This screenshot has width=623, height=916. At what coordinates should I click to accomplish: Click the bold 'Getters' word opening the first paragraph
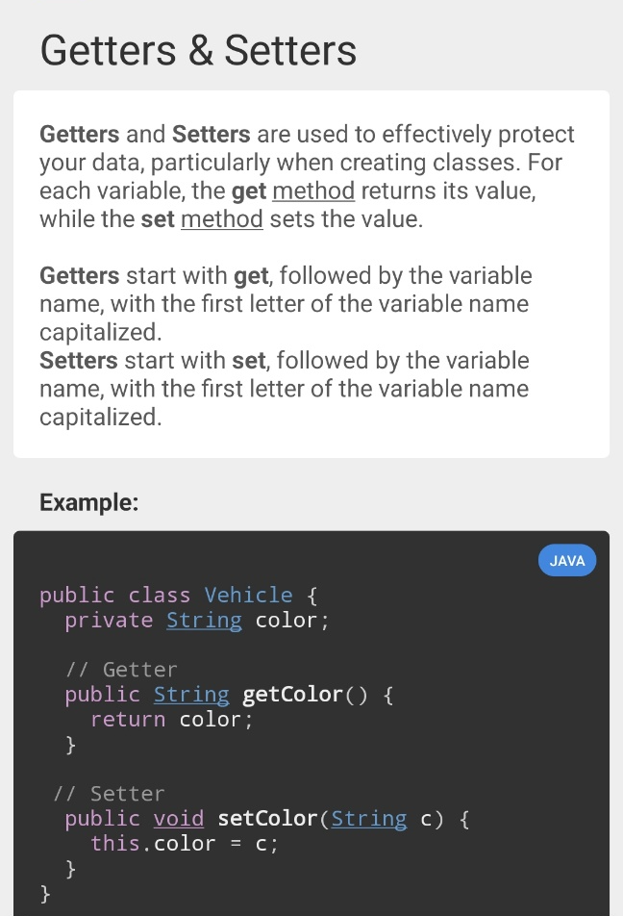pos(80,134)
